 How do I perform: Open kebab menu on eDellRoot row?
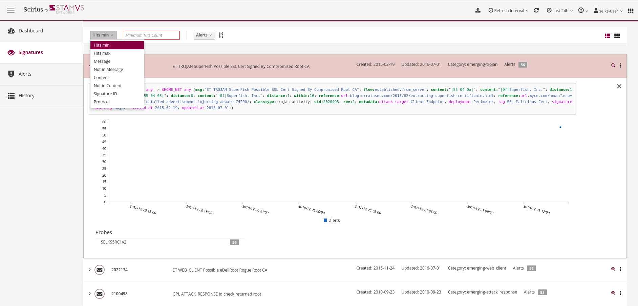(620, 269)
